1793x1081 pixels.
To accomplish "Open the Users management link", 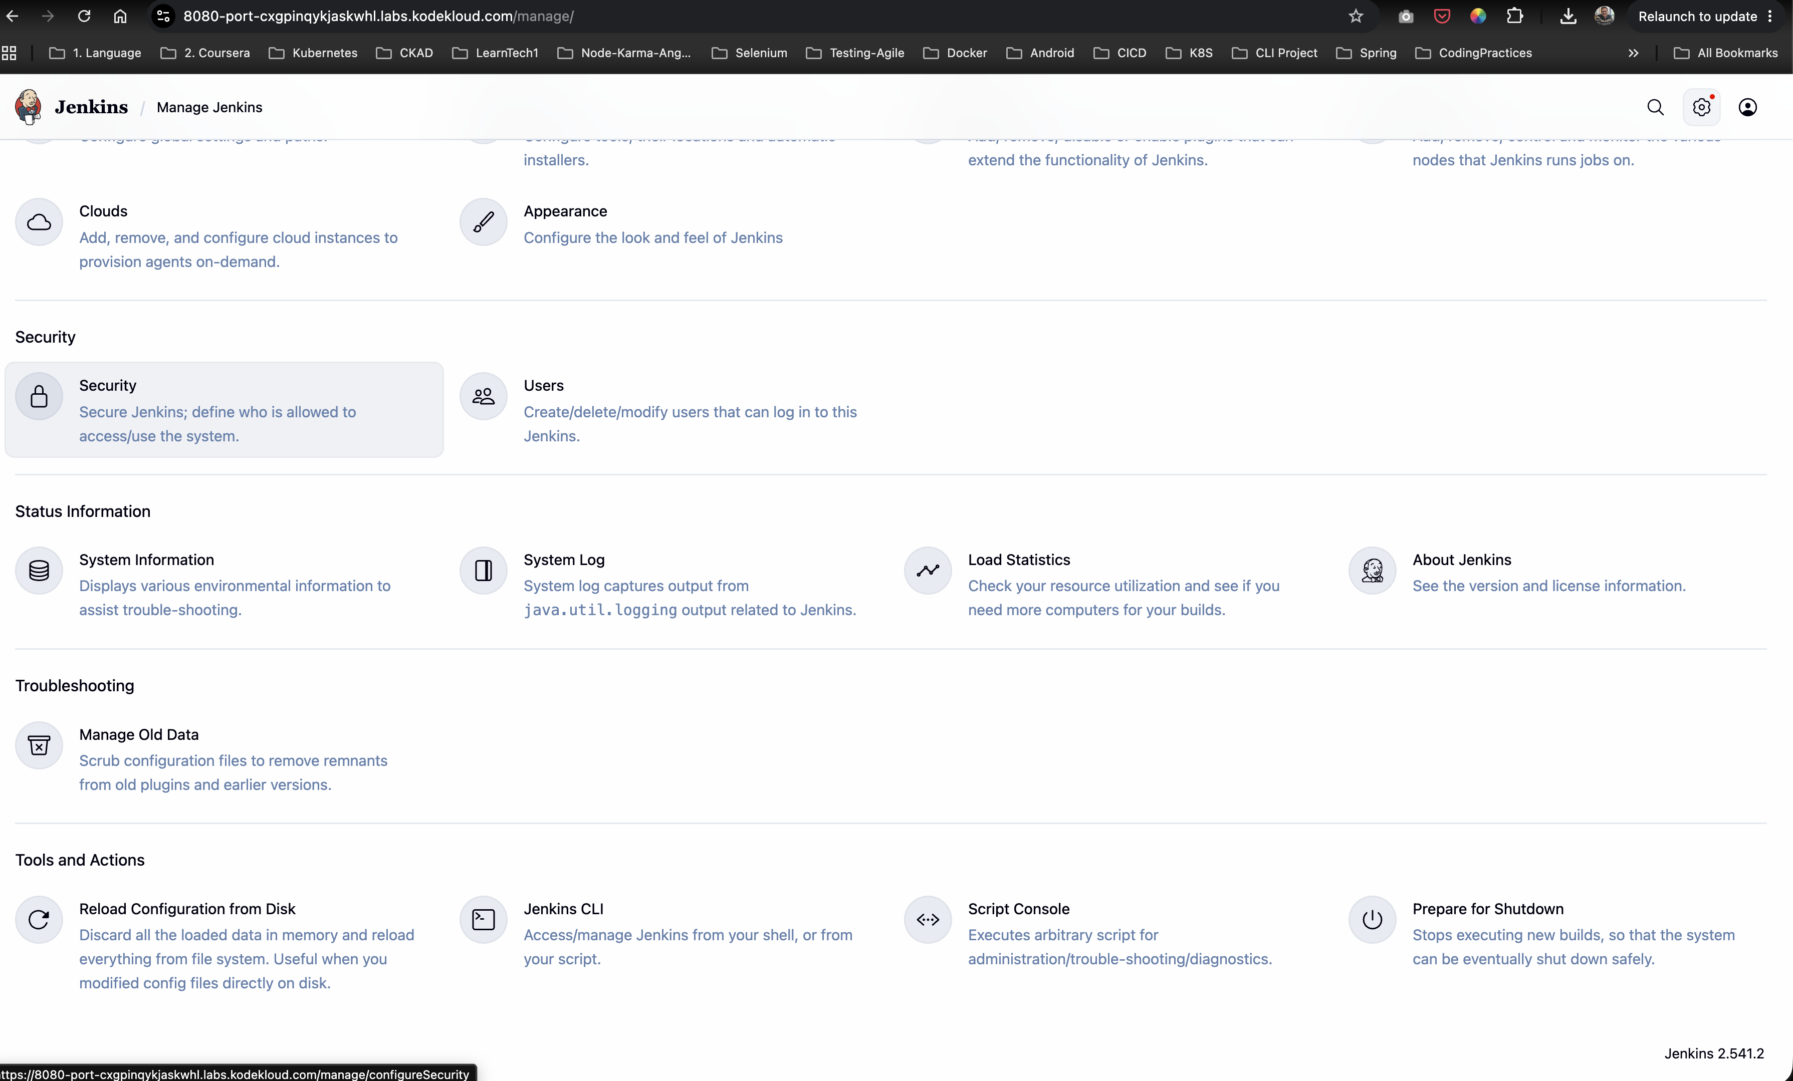I will pos(544,386).
